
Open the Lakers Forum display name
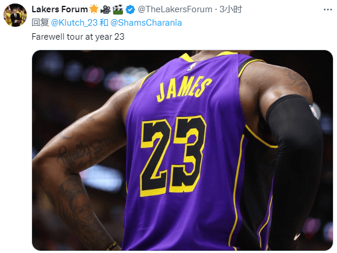click(59, 9)
